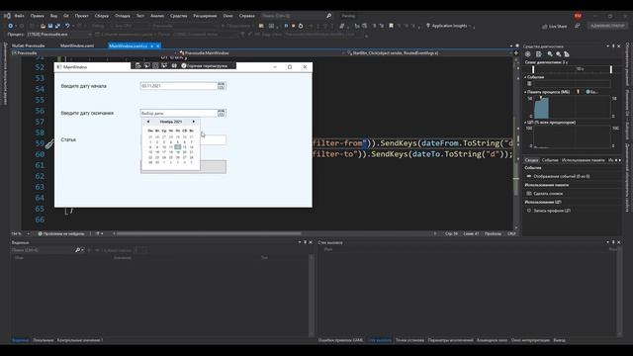Open the Файл menu
The width and height of the screenshot is (633, 356).
click(20, 16)
